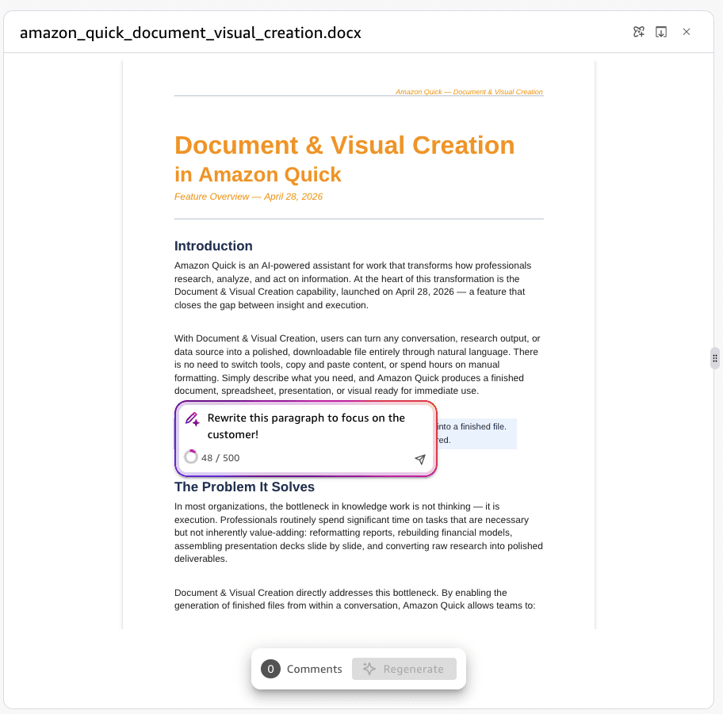Click 'Feature Overview — April 28, 2026' line
Screen dimensions: 723x714
tap(248, 197)
